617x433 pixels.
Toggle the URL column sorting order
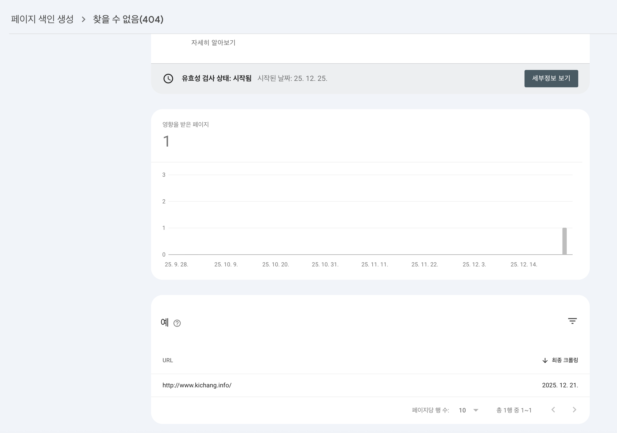coord(168,360)
